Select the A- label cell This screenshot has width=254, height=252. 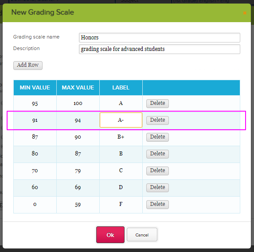(x=121, y=120)
